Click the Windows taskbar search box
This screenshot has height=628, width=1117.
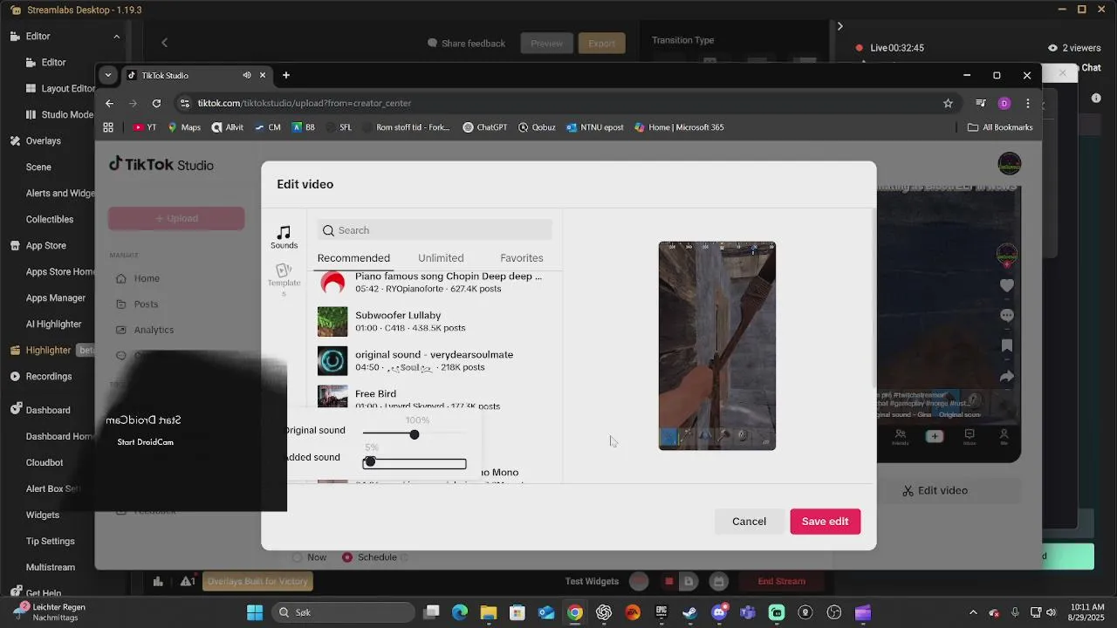tap(342, 612)
